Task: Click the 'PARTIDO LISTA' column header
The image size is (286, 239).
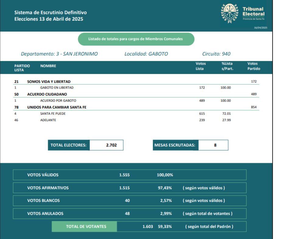Action: coord(22,68)
